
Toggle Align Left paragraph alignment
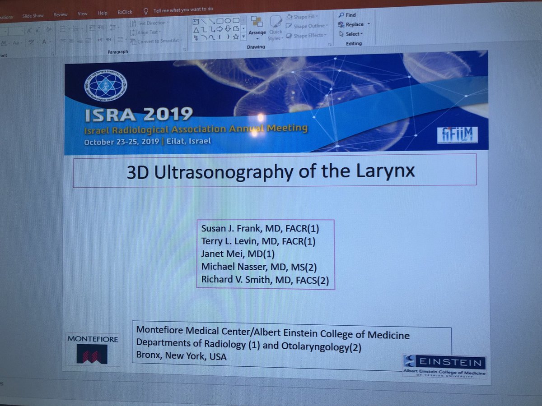tap(63, 42)
